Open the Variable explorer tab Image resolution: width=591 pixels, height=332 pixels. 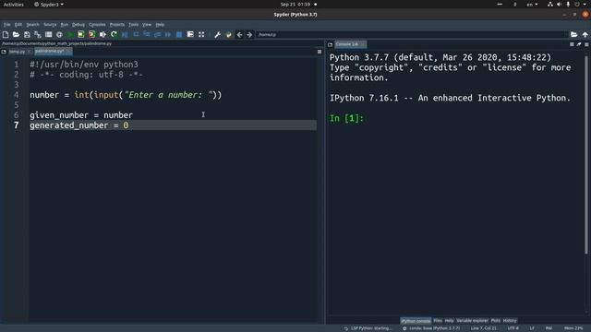[x=472, y=321]
